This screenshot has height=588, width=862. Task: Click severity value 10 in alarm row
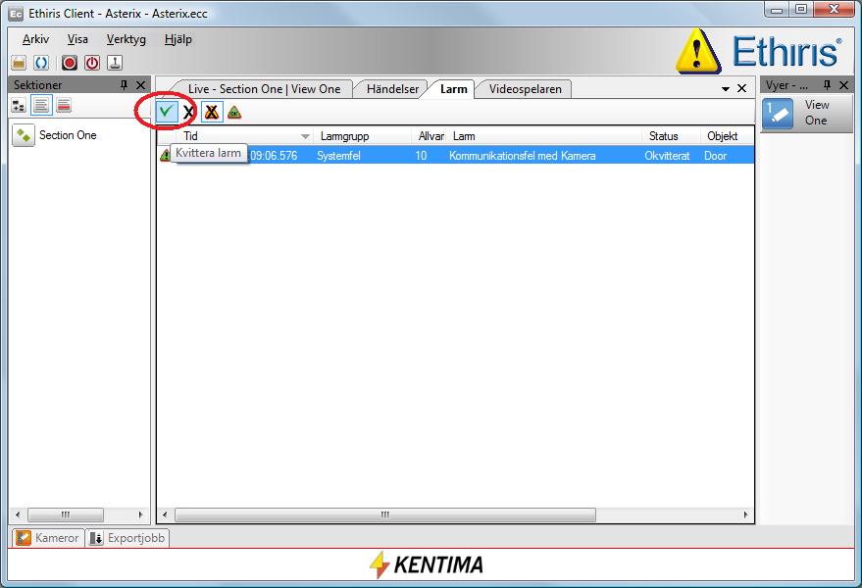421,156
